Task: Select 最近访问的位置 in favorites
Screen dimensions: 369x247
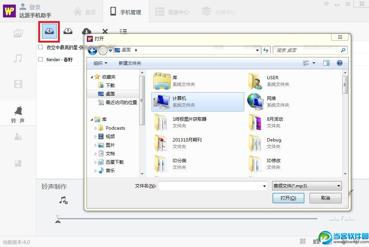Action: click(x=118, y=102)
